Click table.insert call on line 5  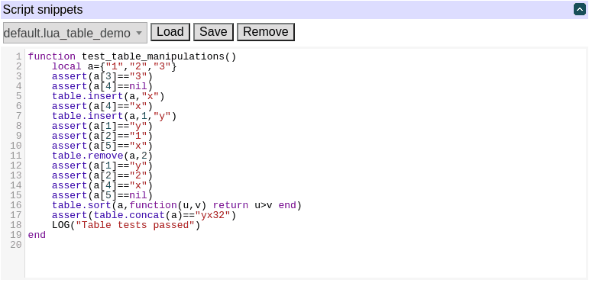tap(88, 96)
